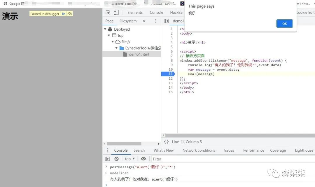The height and width of the screenshot is (187, 315).
Task: Open the top execution context dropdown
Action: click(x=129, y=159)
